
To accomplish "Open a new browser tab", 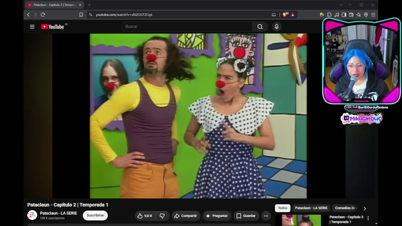I will pos(89,5).
